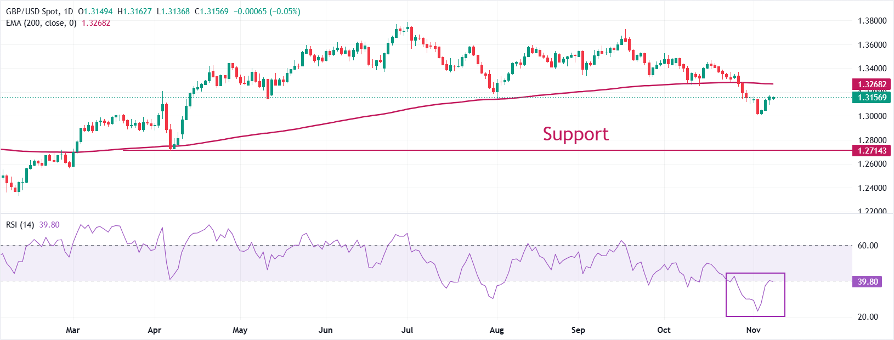This screenshot has height=340, width=894.
Task: Click the Jul label on time axis
Action: [x=407, y=330]
